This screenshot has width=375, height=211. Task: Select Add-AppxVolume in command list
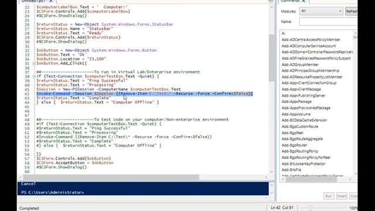pos(296,114)
